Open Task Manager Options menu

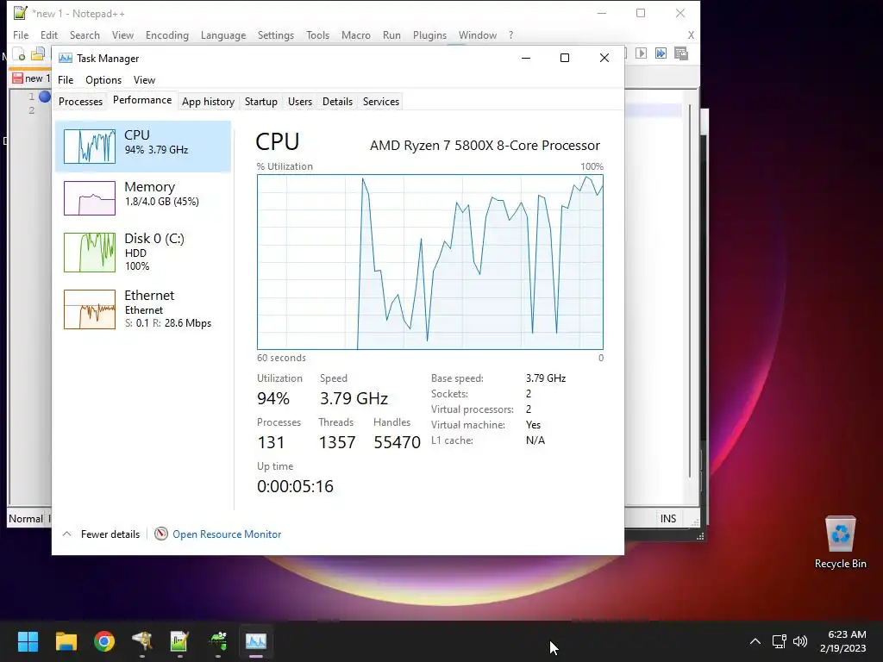pyautogui.click(x=103, y=80)
